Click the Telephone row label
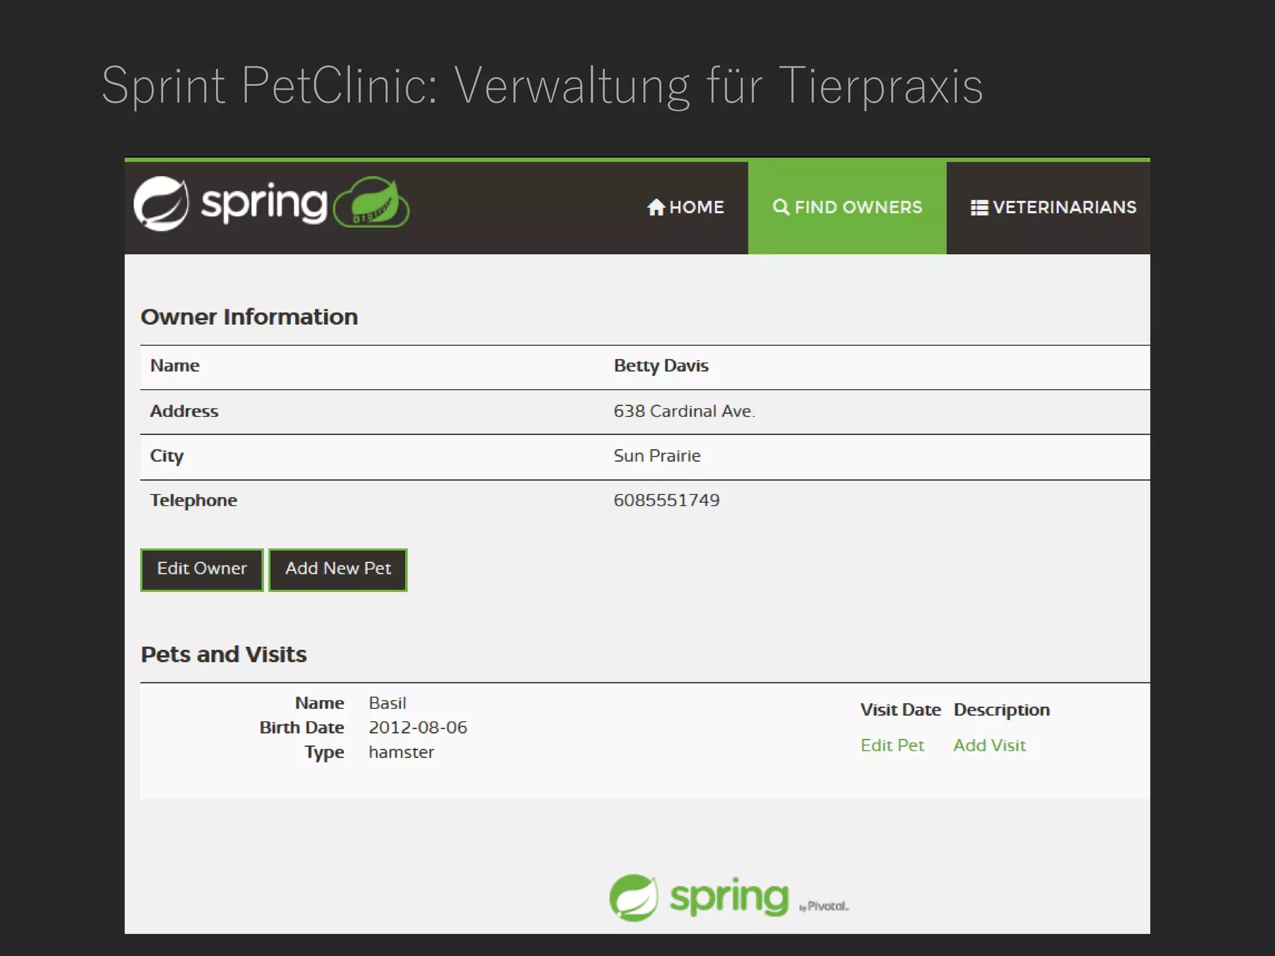Image resolution: width=1275 pixels, height=956 pixels. pyautogui.click(x=194, y=501)
